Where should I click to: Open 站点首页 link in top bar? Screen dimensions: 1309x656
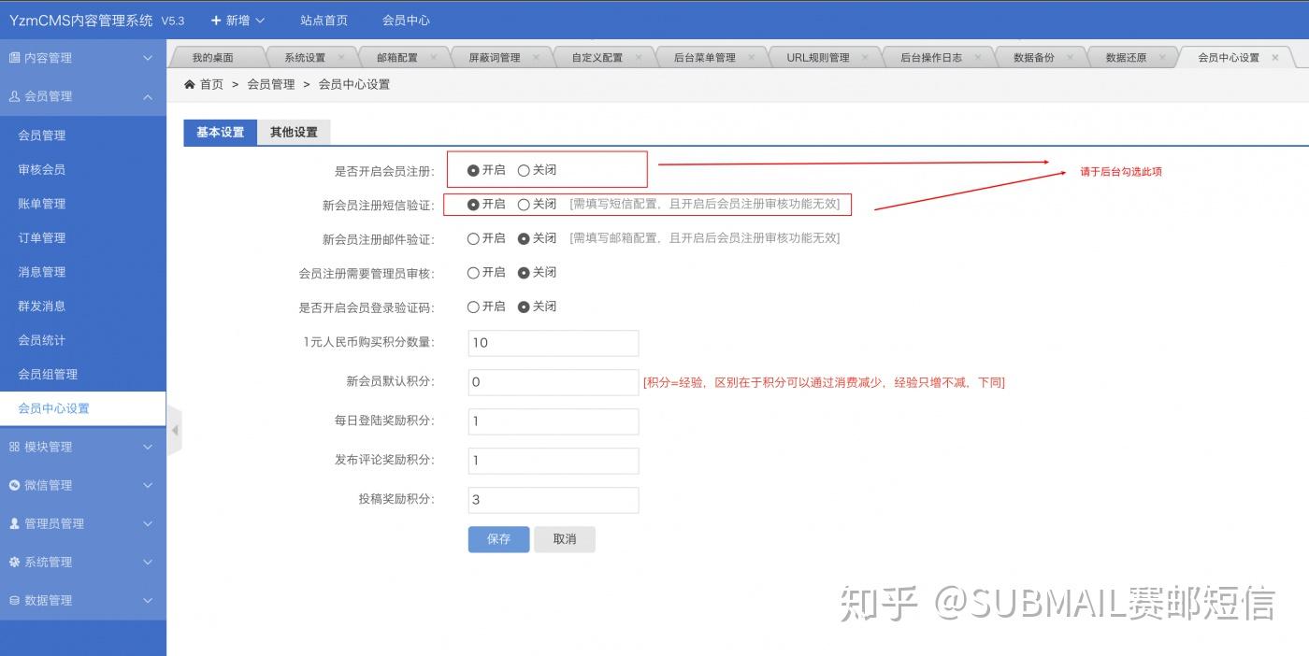tap(324, 20)
